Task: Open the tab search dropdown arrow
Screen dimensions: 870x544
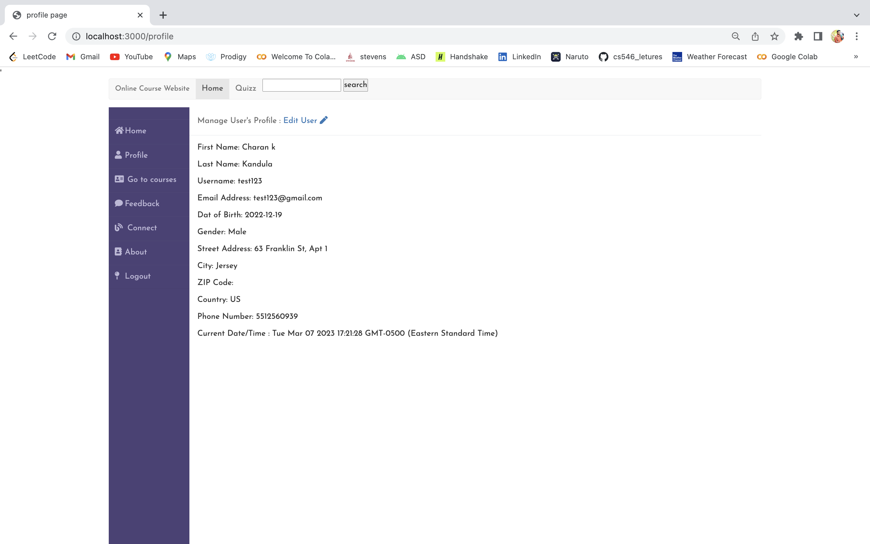Action: (x=857, y=15)
